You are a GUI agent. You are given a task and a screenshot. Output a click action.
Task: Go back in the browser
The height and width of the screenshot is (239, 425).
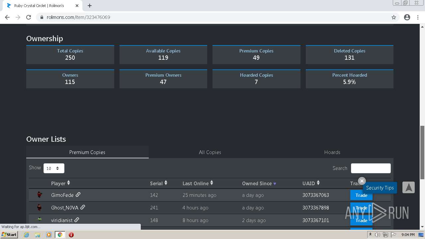(x=7, y=17)
